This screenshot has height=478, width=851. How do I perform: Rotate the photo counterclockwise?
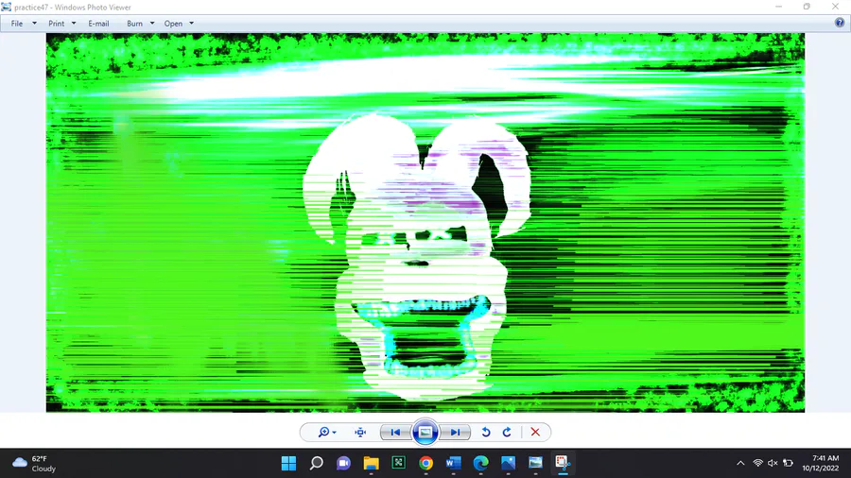[x=486, y=432]
